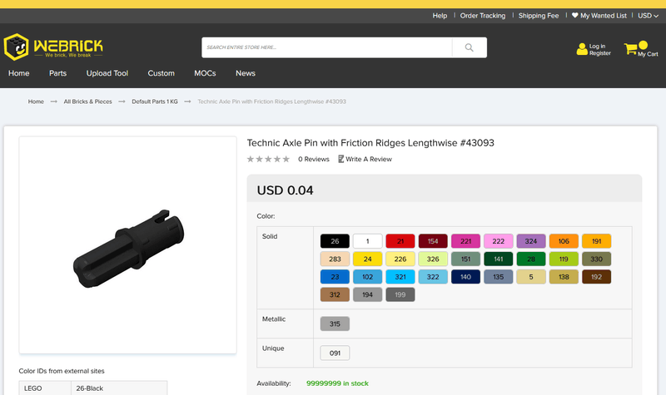Click the 26-Black LEGO color ID cell
Image resolution: width=666 pixels, height=395 pixels.
[x=119, y=388]
